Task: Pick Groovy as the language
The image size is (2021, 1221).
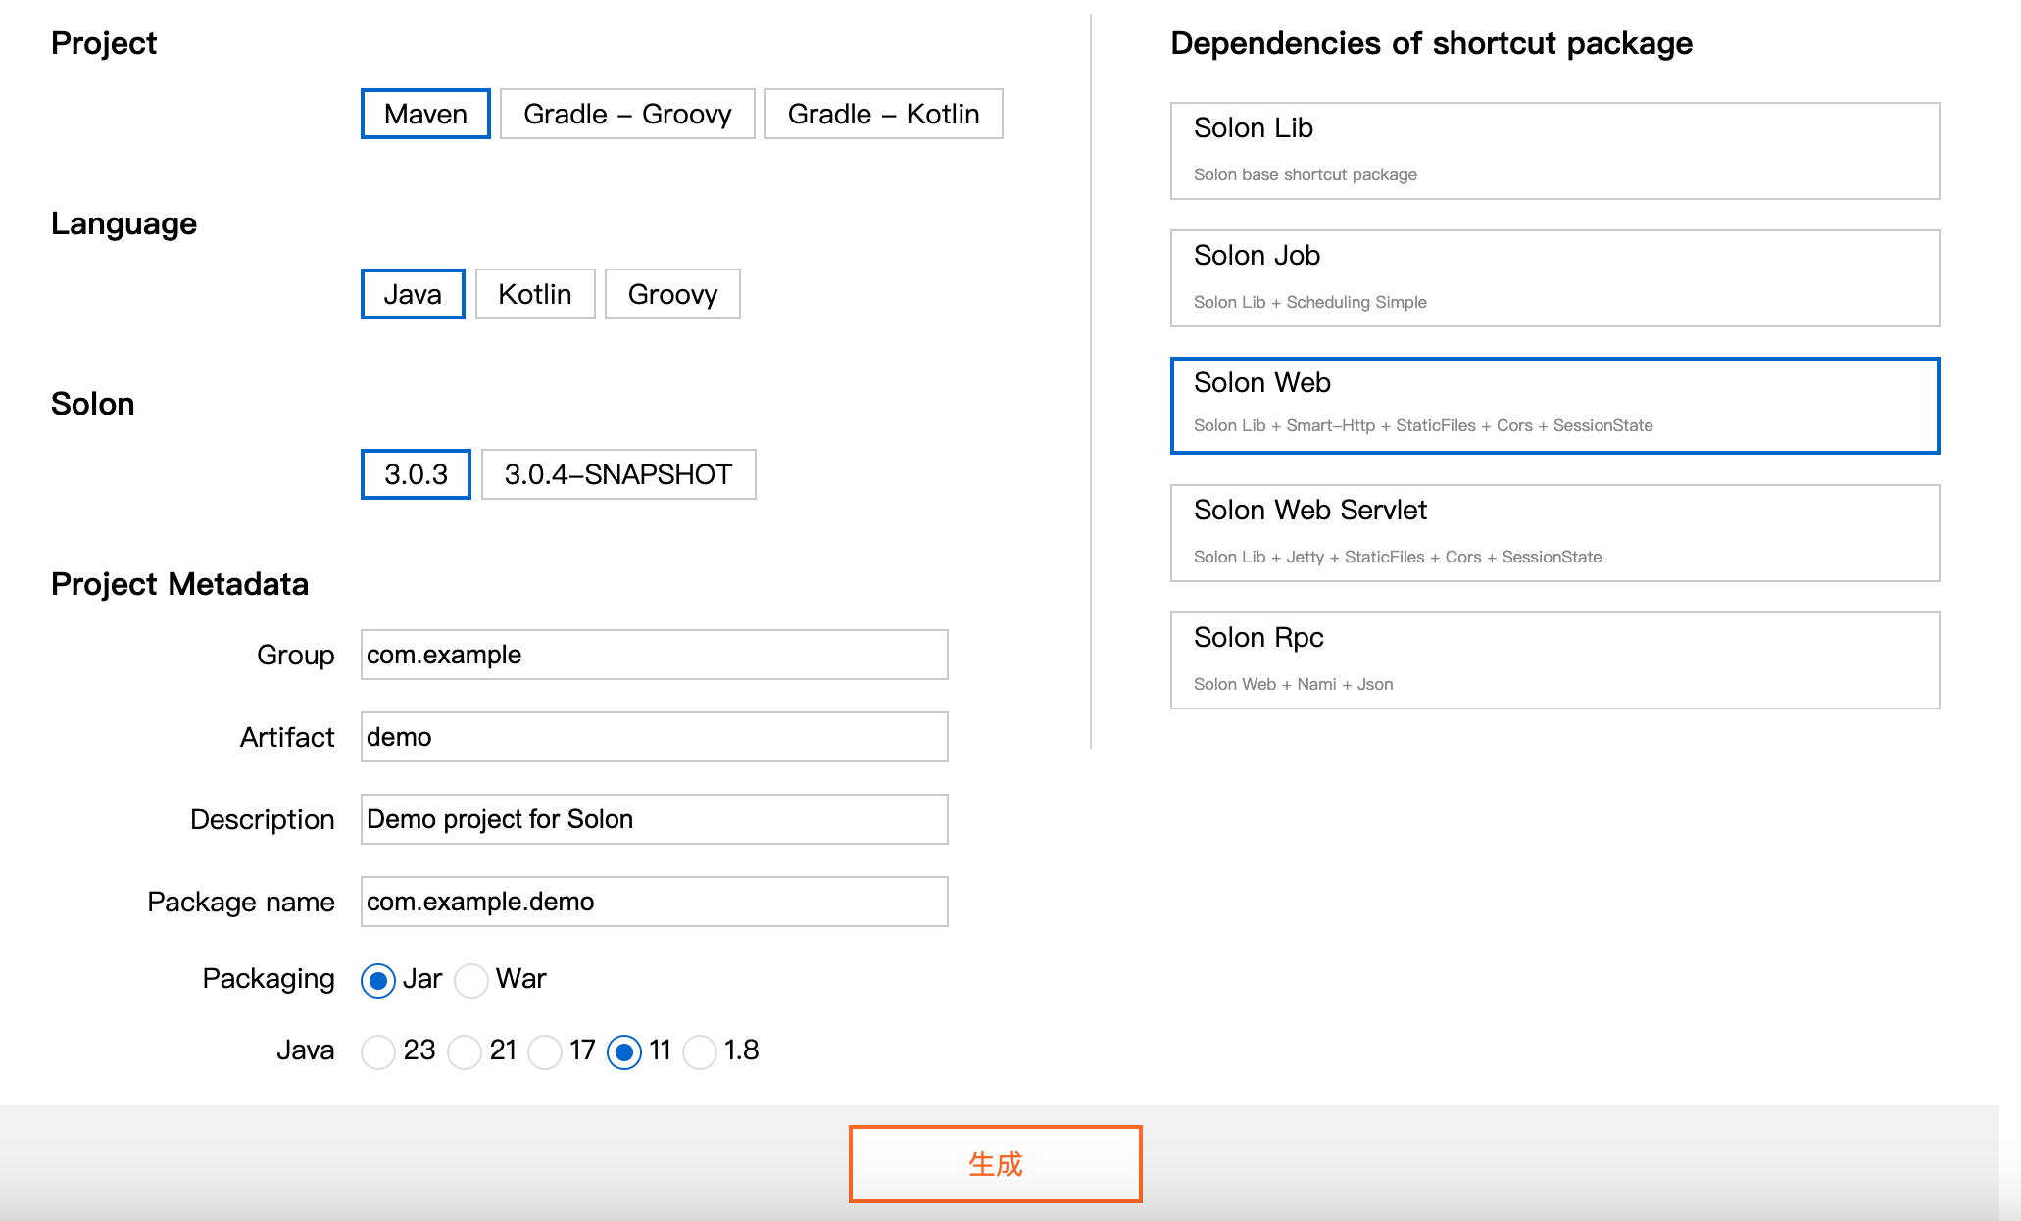Action: click(672, 294)
